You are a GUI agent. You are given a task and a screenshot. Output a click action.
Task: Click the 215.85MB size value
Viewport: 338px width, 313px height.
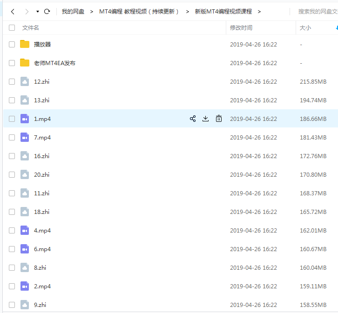(x=313, y=81)
